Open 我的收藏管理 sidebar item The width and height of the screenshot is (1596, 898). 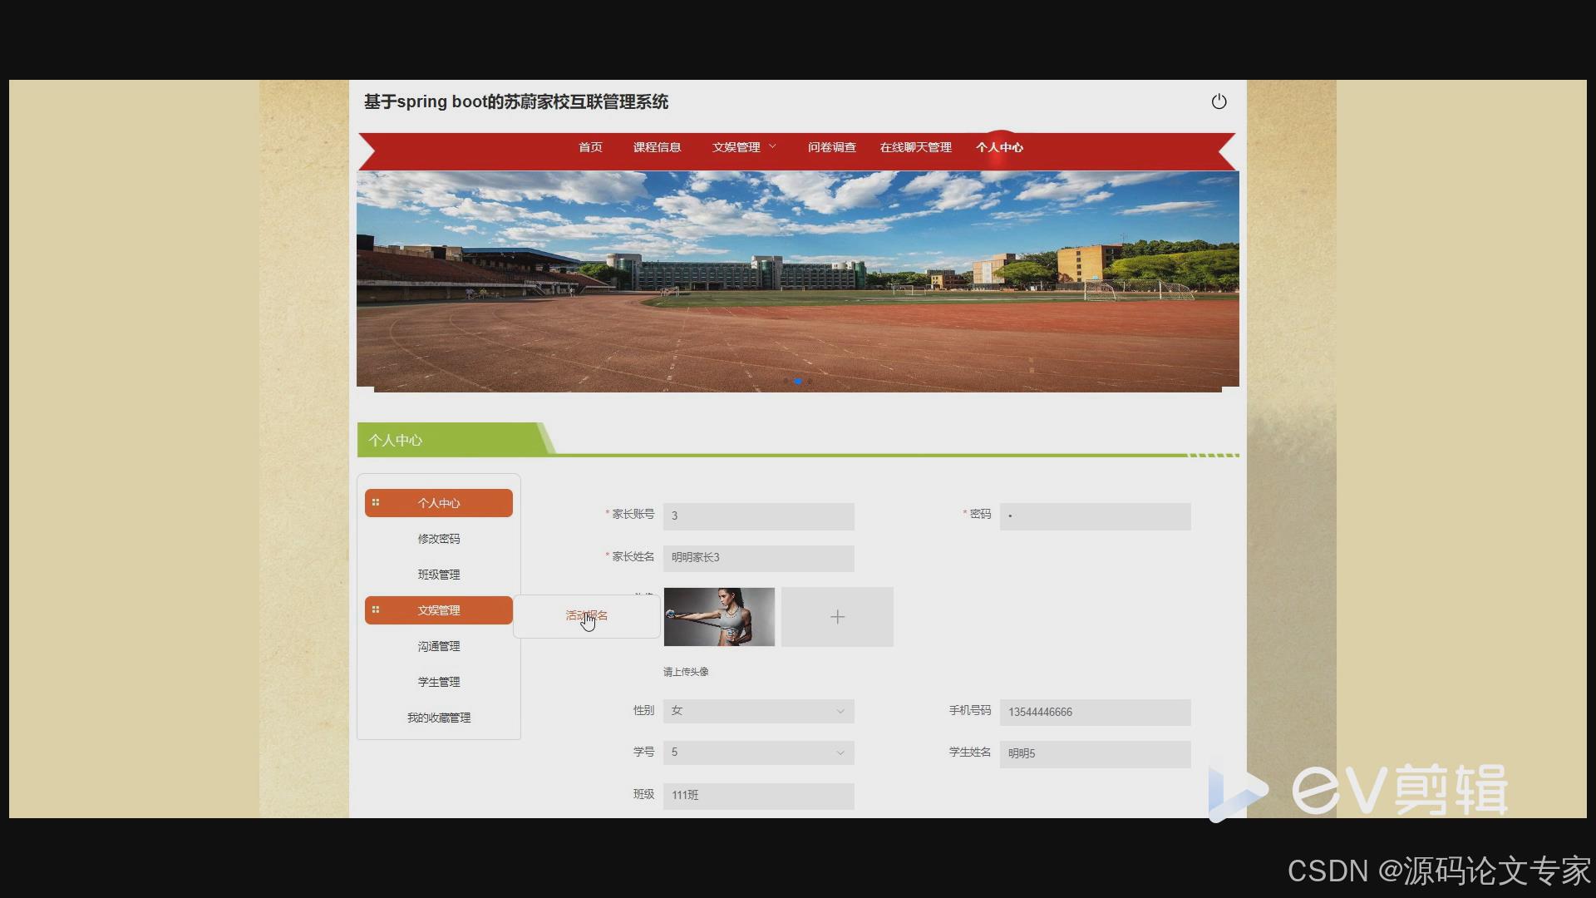tap(438, 718)
